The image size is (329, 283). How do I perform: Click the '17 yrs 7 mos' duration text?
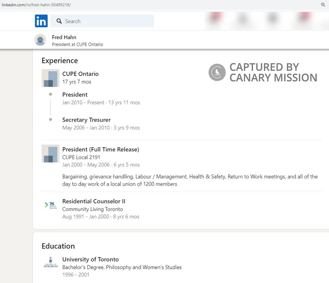coord(77,82)
